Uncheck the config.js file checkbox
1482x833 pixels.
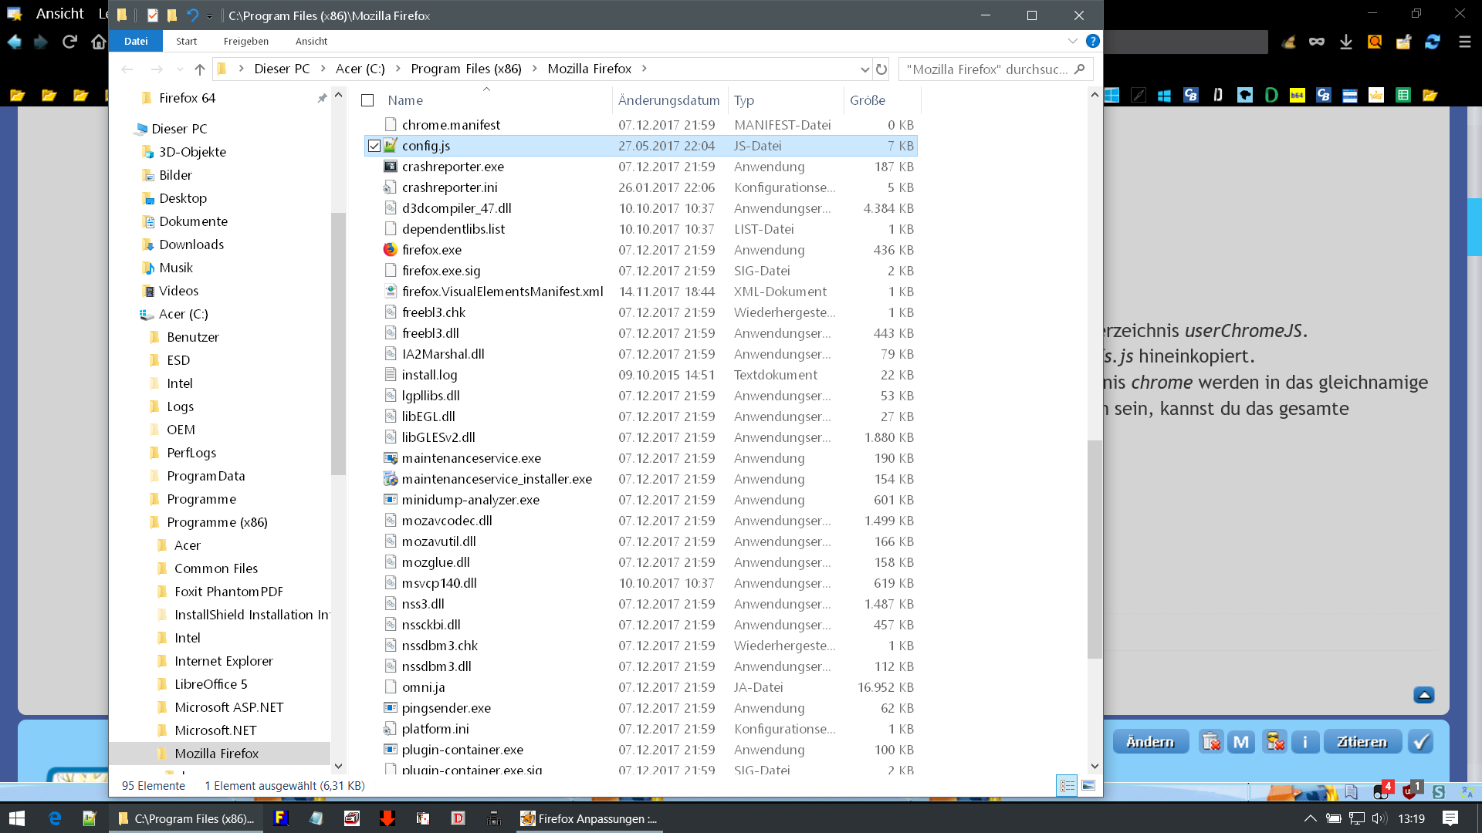(374, 146)
